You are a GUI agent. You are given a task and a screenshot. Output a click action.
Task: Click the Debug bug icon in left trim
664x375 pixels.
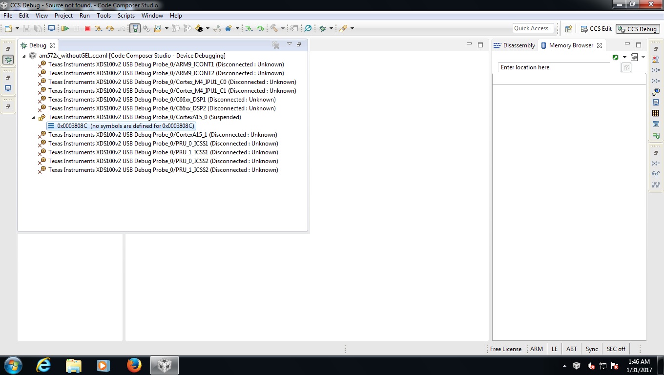pyautogui.click(x=8, y=60)
